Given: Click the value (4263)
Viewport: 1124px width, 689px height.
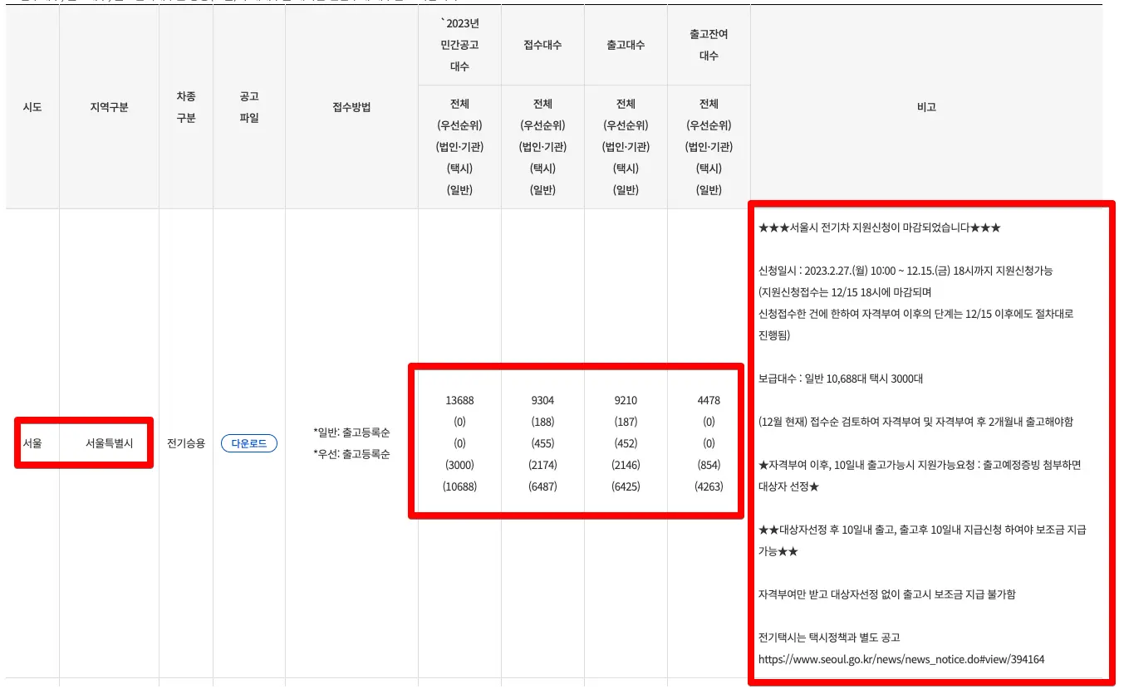Looking at the screenshot, I should pyautogui.click(x=709, y=486).
